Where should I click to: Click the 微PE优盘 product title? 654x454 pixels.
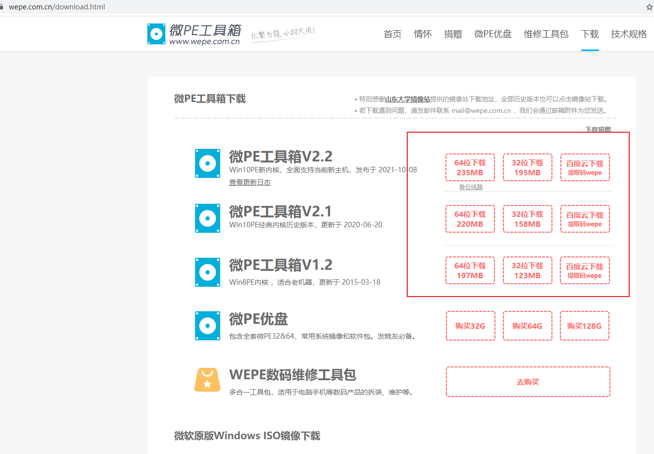coord(258,319)
